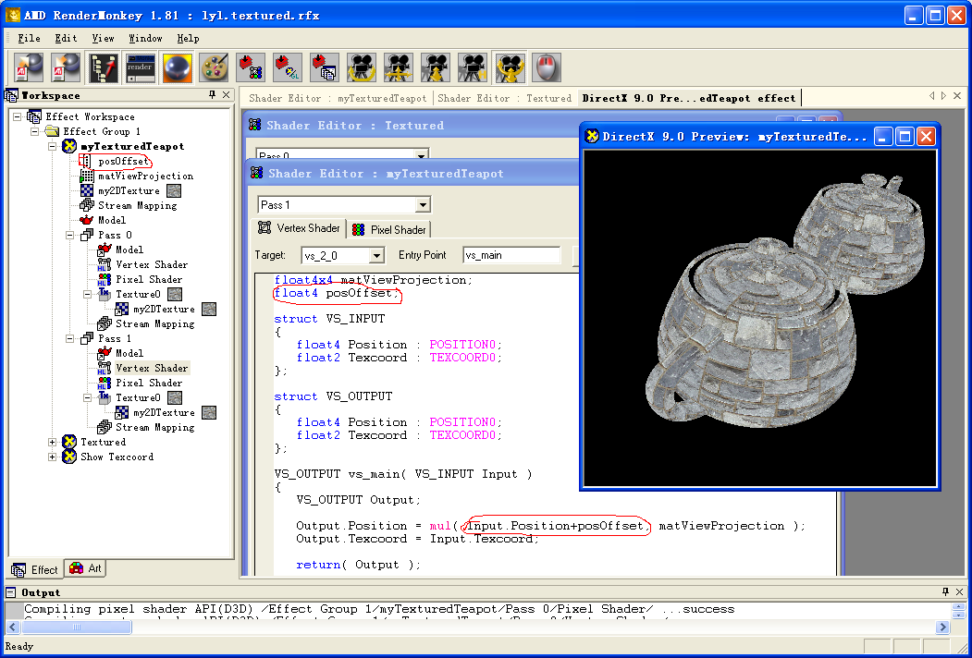Screen dimensions: 972x658
Task: Open the Help menu
Action: (x=188, y=39)
